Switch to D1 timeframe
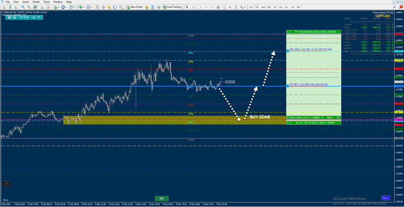 pos(286,7)
